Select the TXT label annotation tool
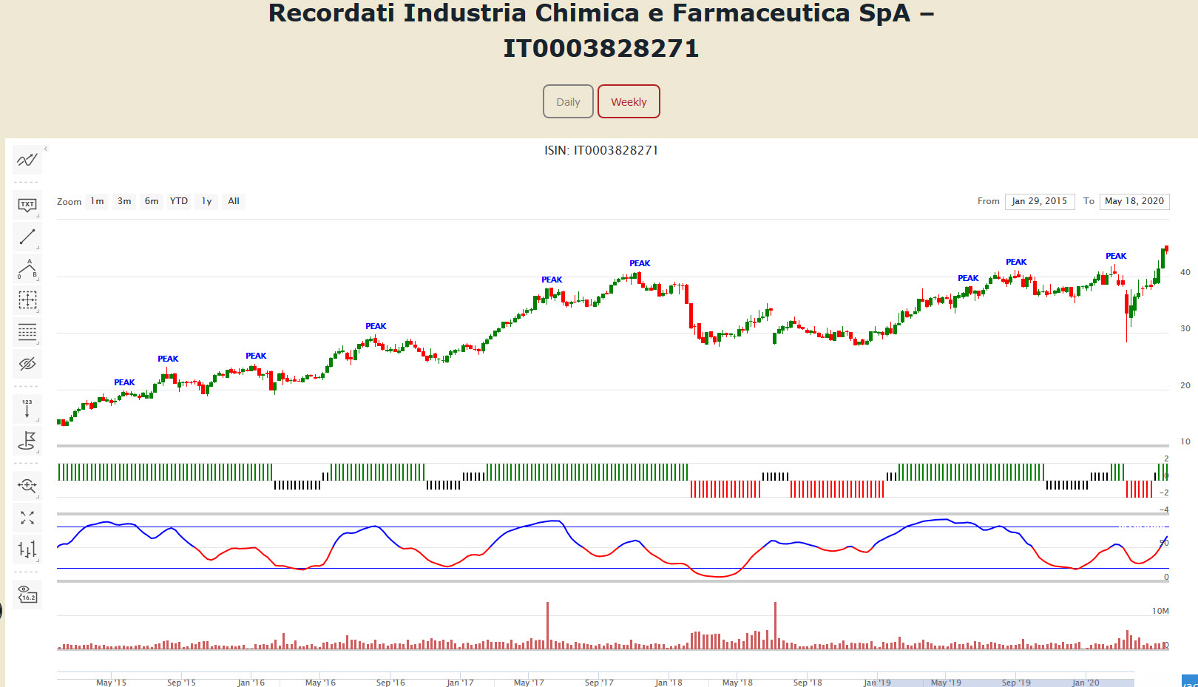Image resolution: width=1198 pixels, height=687 pixels. (27, 205)
